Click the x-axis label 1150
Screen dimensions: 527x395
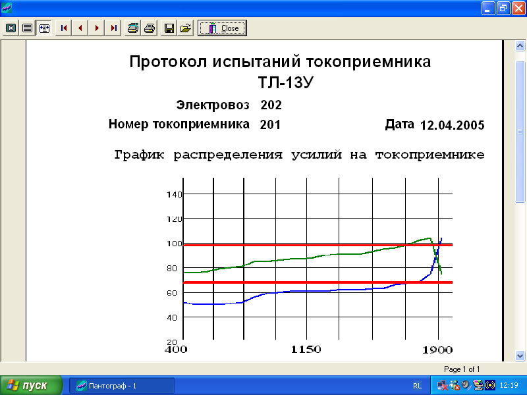(x=306, y=350)
